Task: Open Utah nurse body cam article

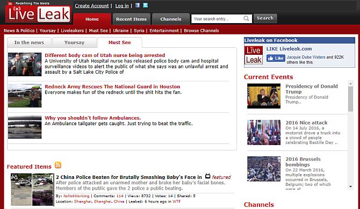Action: 105,55
